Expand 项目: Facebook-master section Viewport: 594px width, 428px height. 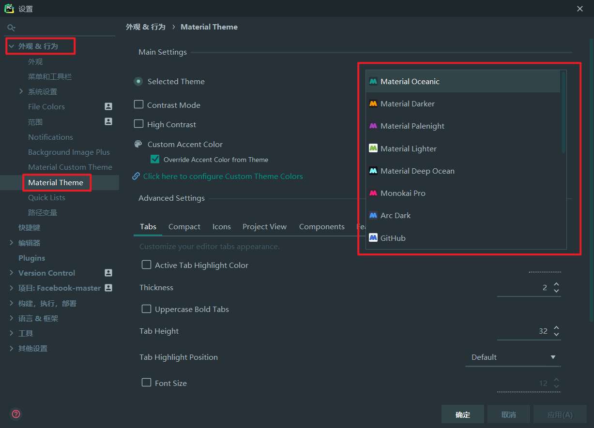(11, 288)
